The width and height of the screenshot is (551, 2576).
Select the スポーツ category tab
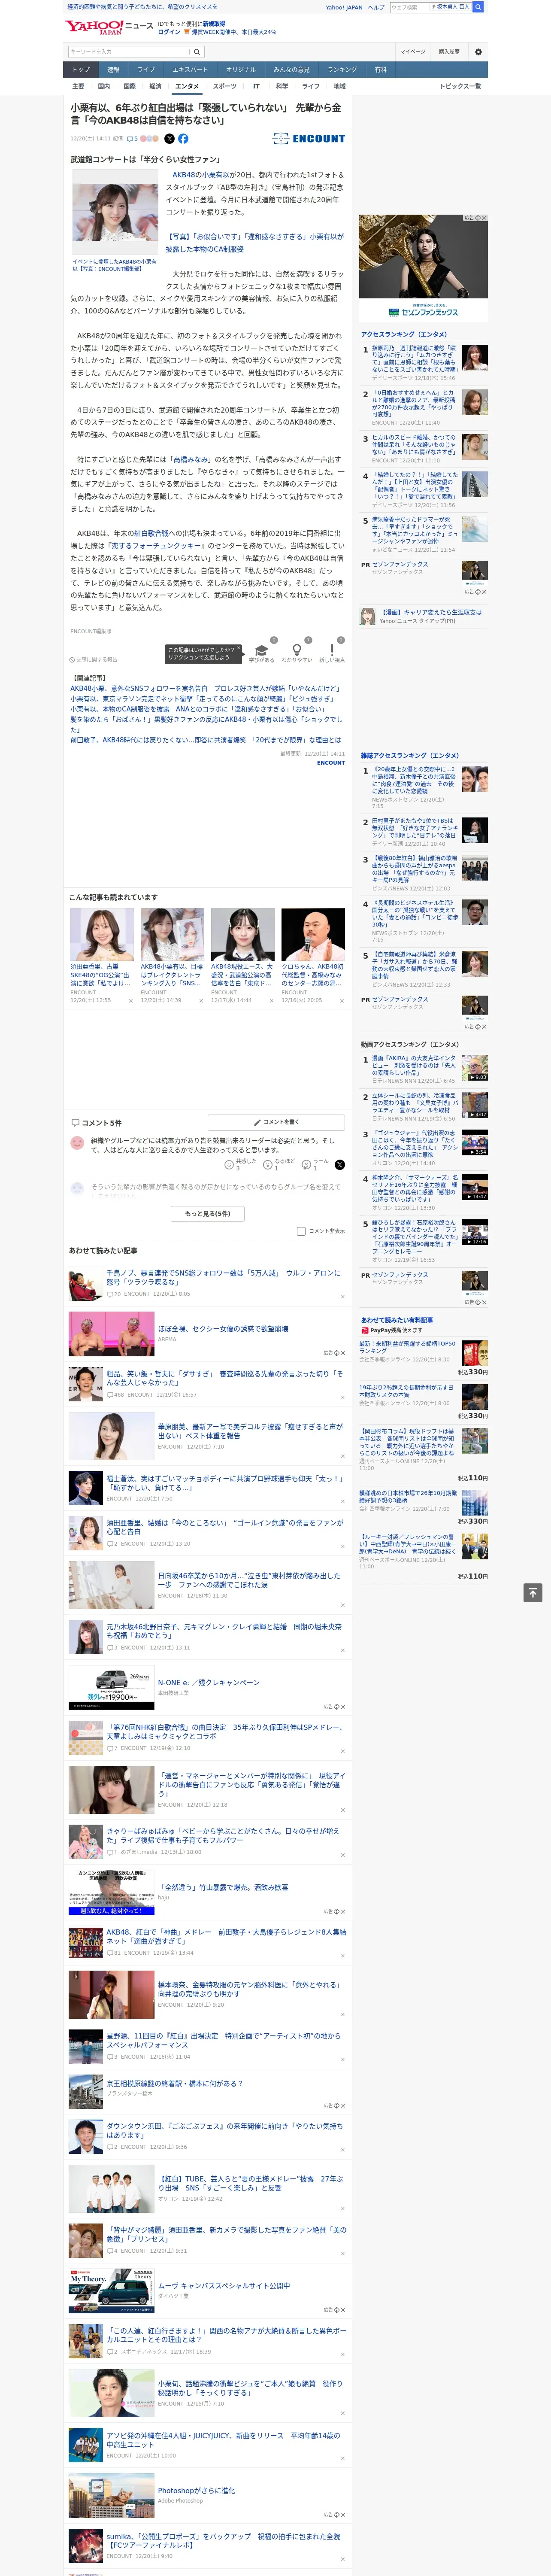pyautogui.click(x=225, y=86)
